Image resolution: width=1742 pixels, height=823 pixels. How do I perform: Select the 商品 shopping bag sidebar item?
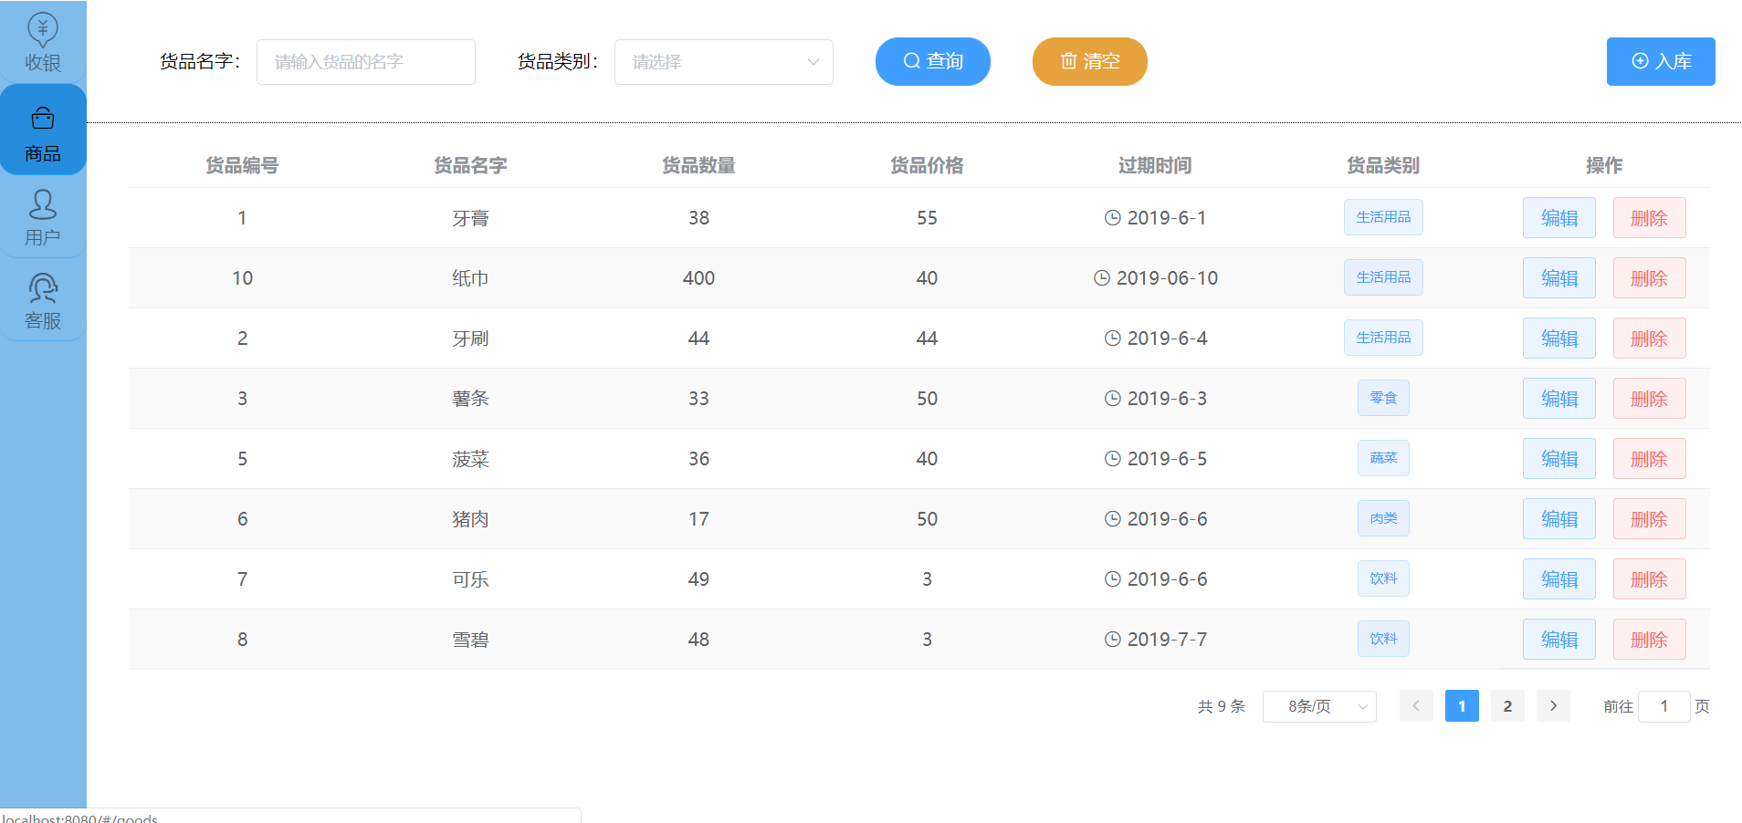pos(43,130)
